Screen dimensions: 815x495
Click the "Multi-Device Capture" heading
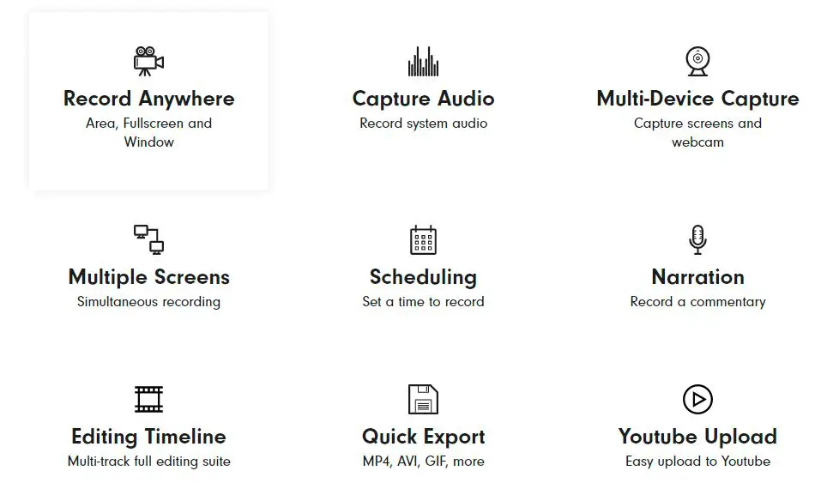click(697, 99)
